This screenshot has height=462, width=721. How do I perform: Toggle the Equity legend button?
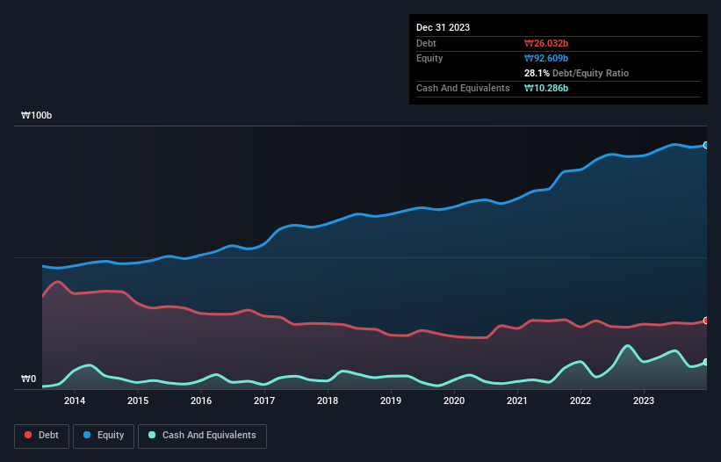point(104,436)
